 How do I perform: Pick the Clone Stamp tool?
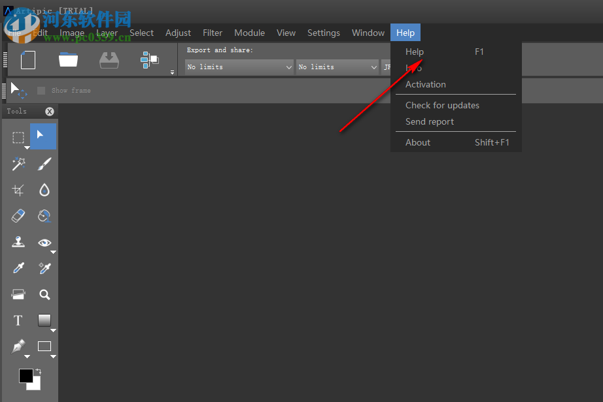18,242
